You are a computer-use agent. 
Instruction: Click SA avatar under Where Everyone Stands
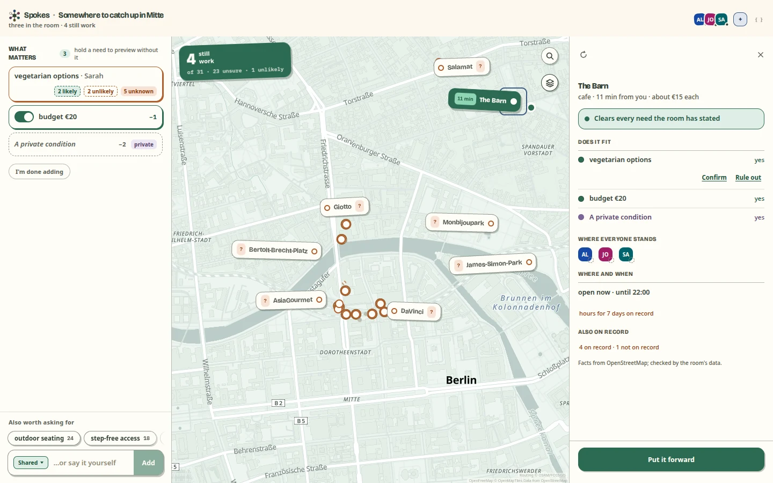(x=626, y=254)
